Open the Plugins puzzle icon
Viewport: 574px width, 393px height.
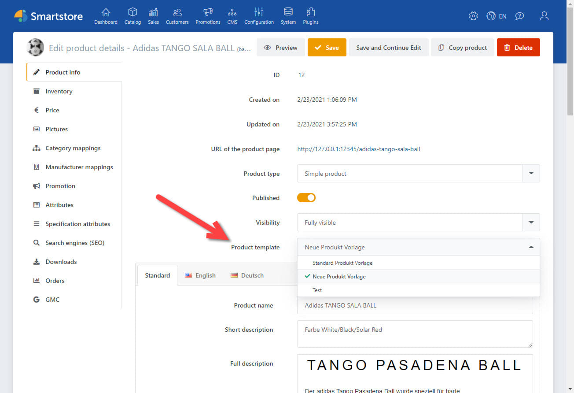[310, 13]
